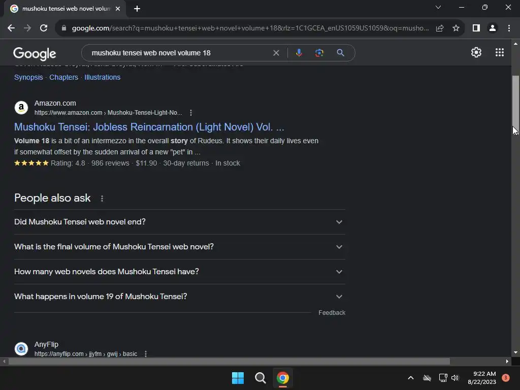
Task: Open the Synopsis link
Action: point(28,77)
